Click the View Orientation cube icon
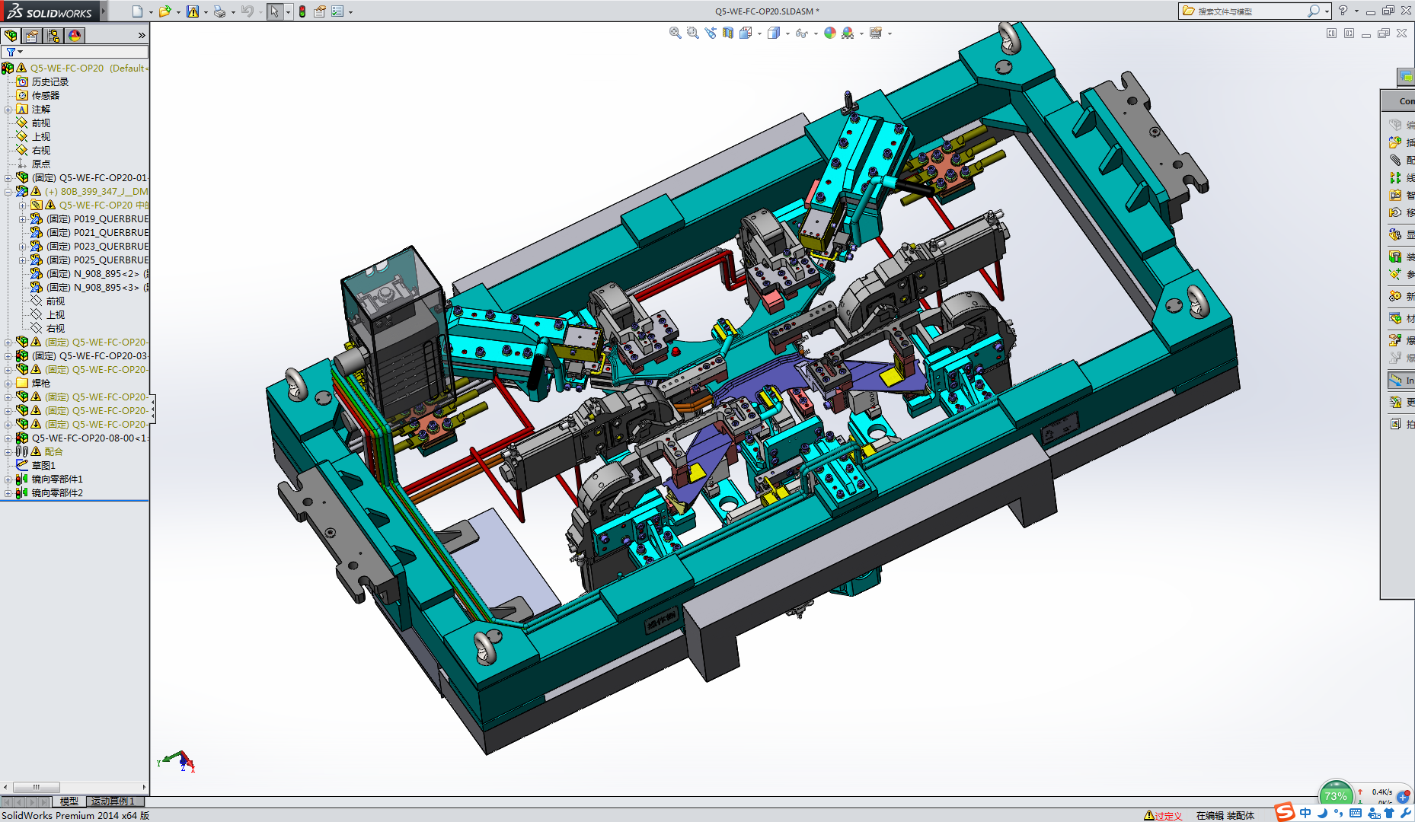The image size is (1415, 822). click(x=746, y=33)
